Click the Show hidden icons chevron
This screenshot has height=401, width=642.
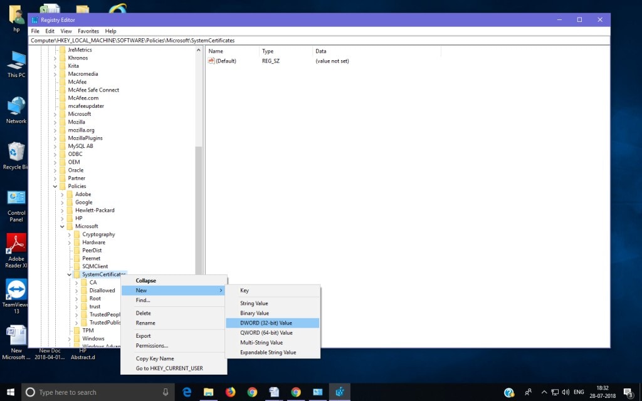pyautogui.click(x=544, y=393)
